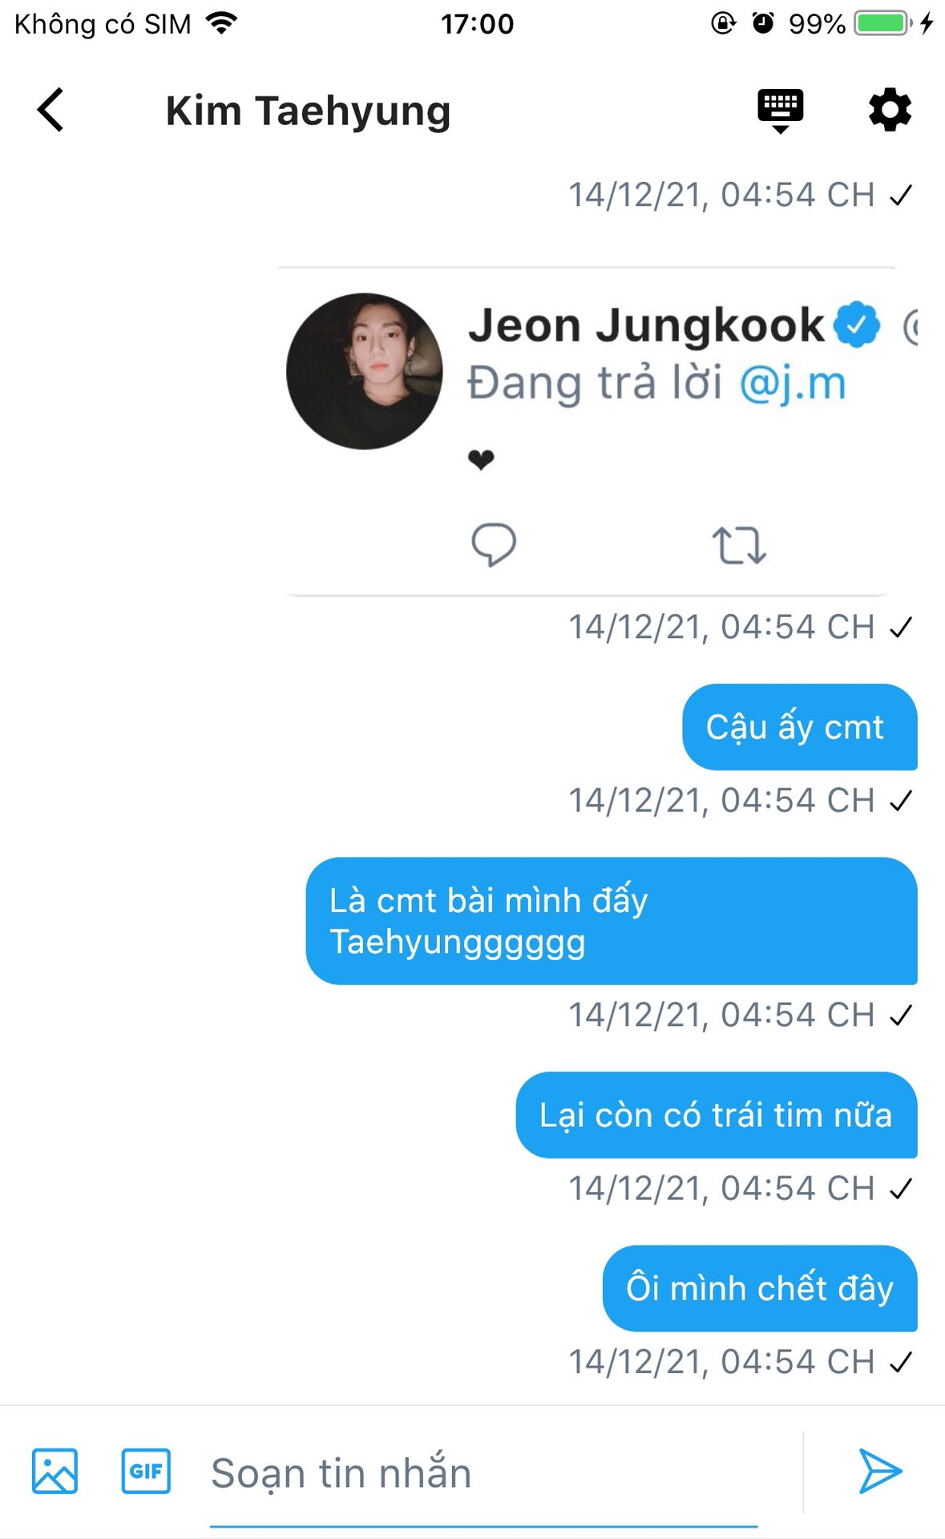
Task: Hide keyboard using the keyboard icon
Action: pos(780,110)
